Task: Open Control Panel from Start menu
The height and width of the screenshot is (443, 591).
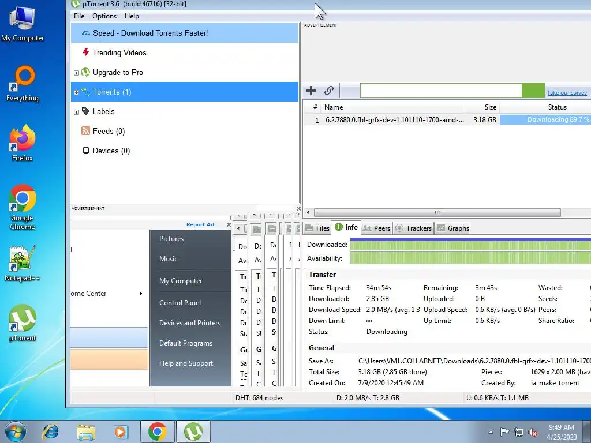Action: tap(180, 302)
